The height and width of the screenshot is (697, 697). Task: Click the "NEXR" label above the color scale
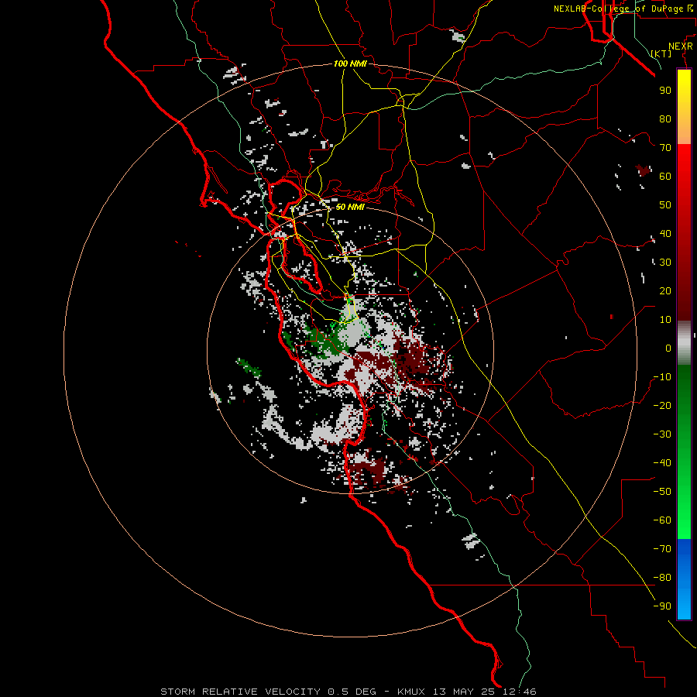tap(681, 46)
